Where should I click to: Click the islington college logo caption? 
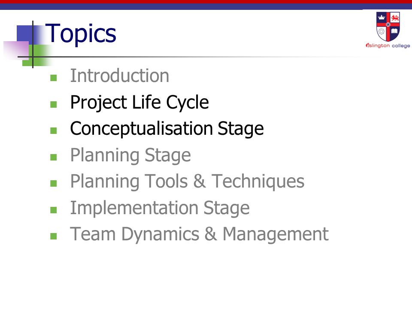click(x=388, y=46)
